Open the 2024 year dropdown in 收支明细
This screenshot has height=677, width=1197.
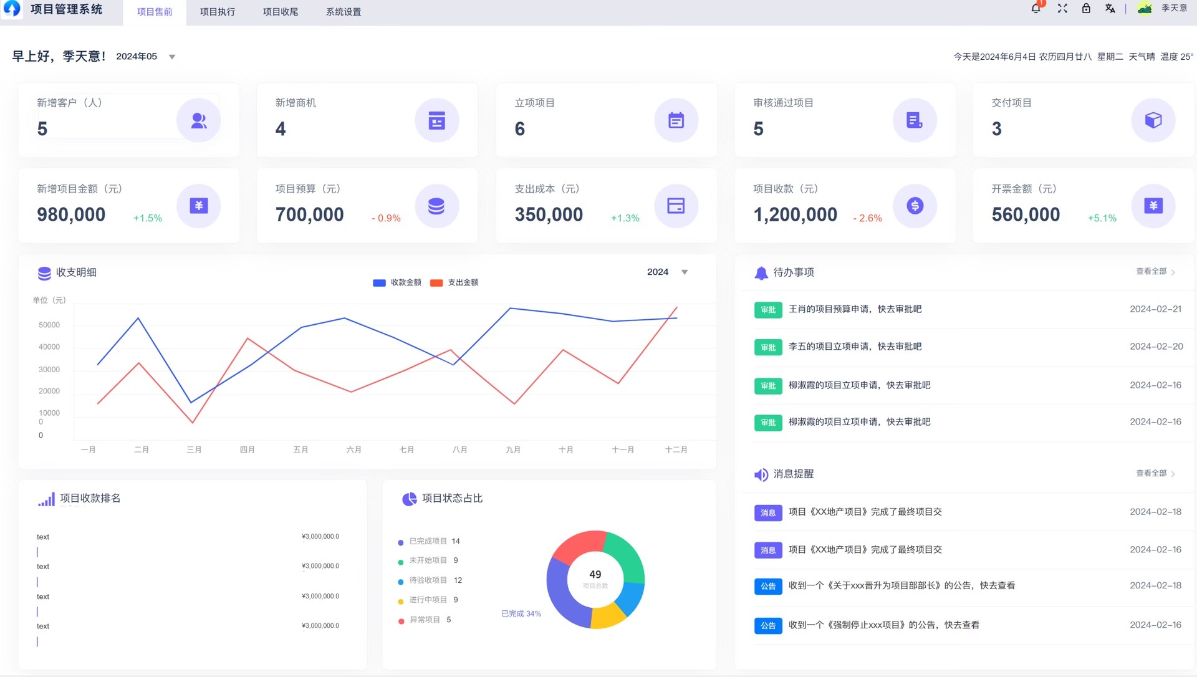coord(684,272)
